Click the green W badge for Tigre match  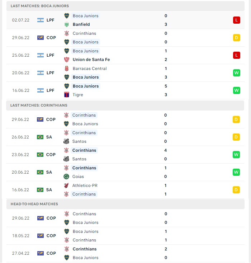tap(236, 90)
